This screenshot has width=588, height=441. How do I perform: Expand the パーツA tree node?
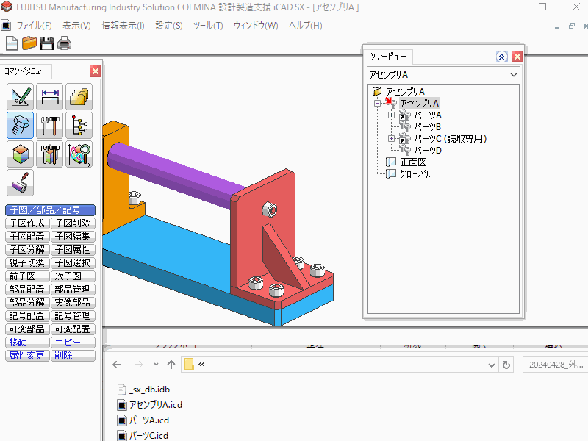tap(392, 115)
